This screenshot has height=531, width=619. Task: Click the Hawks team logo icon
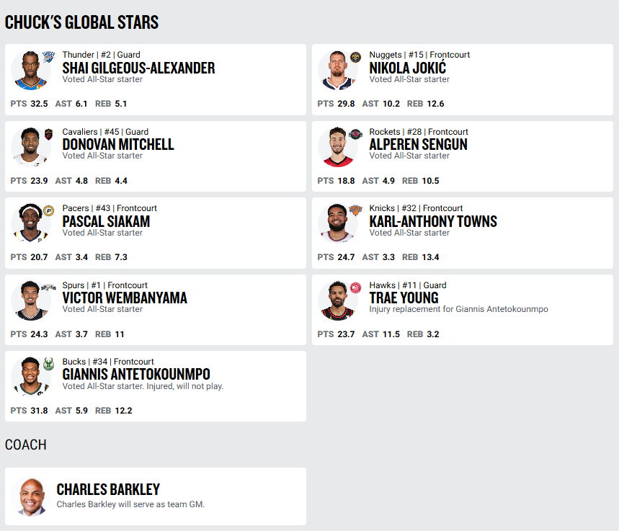point(355,288)
